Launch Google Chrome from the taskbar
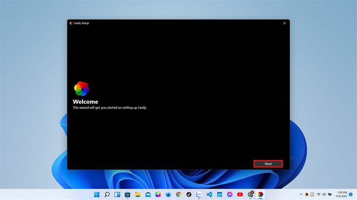The image size is (357, 200). coord(178,194)
